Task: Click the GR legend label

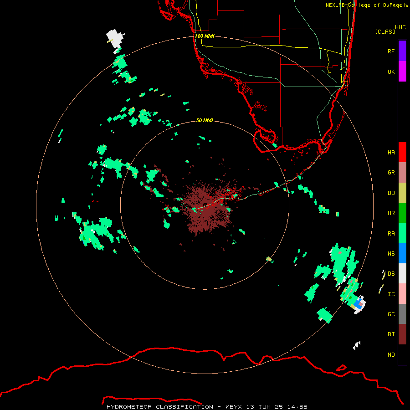Action: tap(391, 173)
